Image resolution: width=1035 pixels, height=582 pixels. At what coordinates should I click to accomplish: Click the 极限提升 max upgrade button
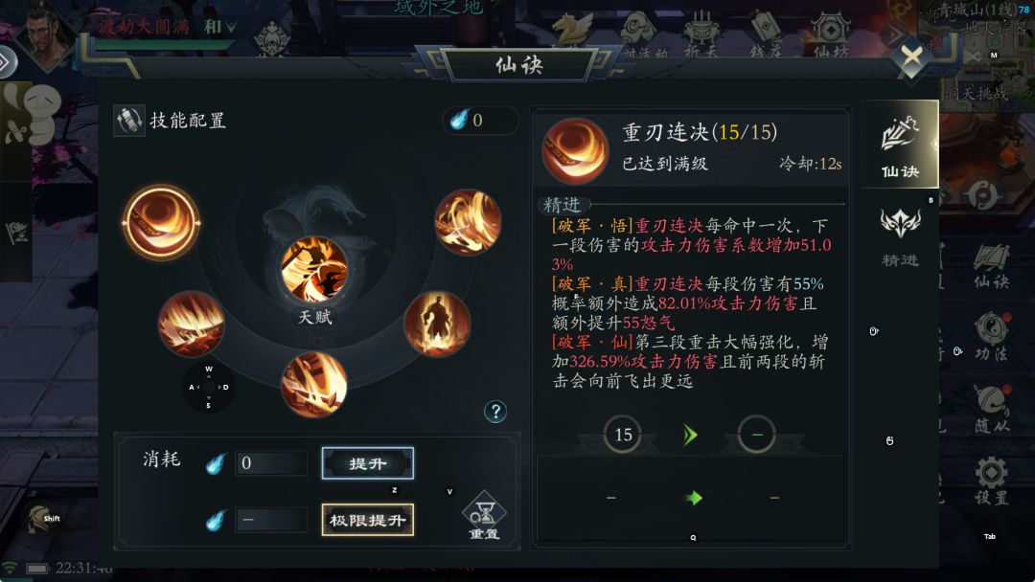click(x=368, y=520)
